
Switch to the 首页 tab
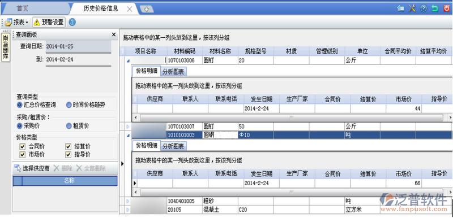pyautogui.click(x=23, y=8)
